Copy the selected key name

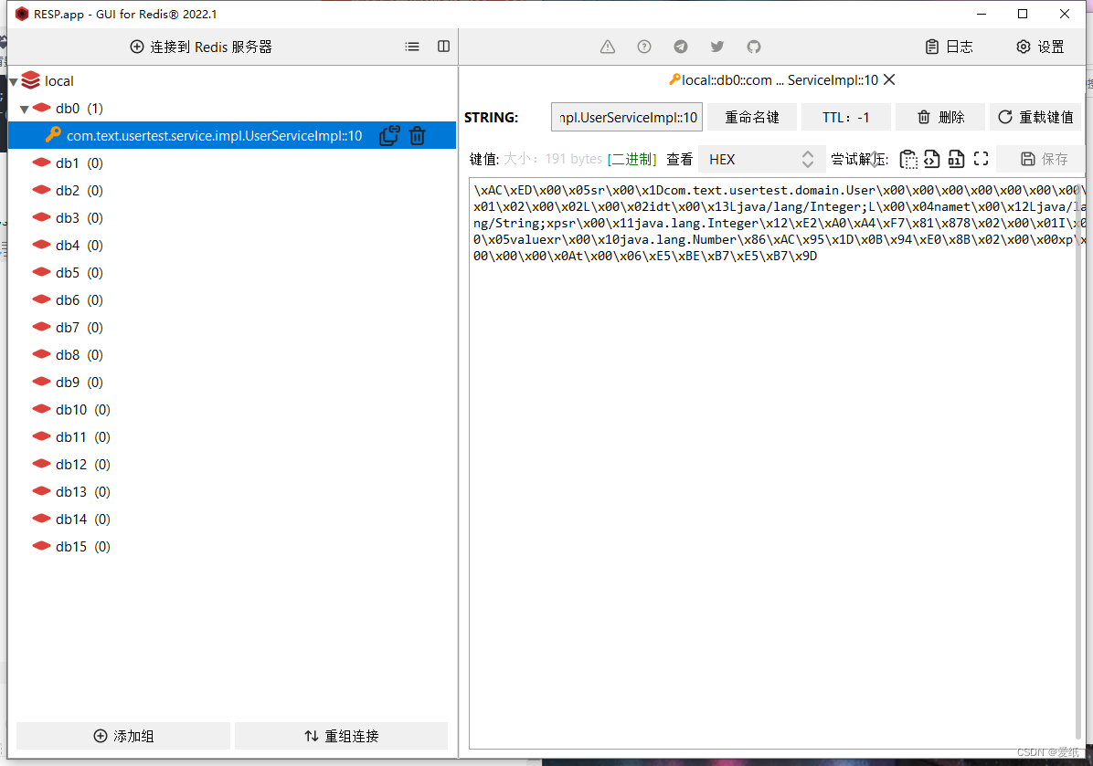388,135
